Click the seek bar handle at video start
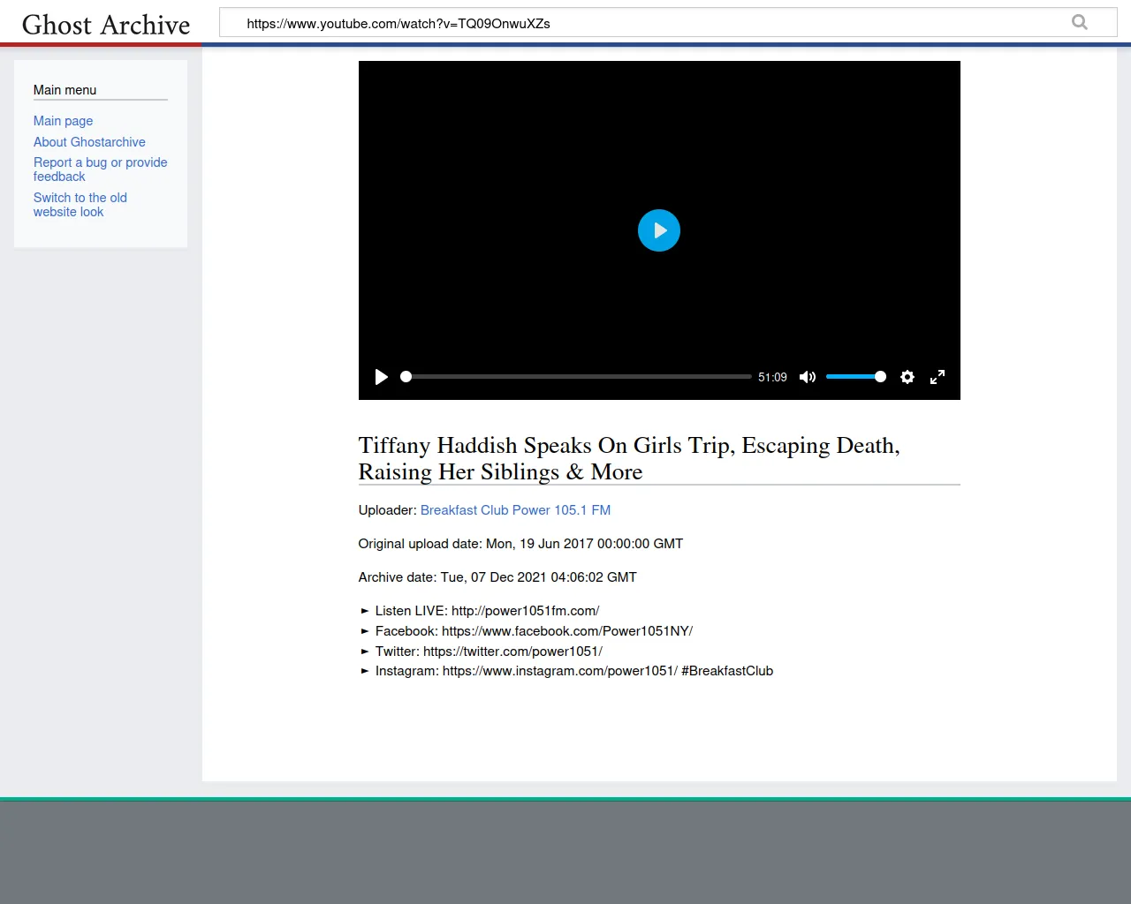This screenshot has height=904, width=1131. tap(406, 377)
